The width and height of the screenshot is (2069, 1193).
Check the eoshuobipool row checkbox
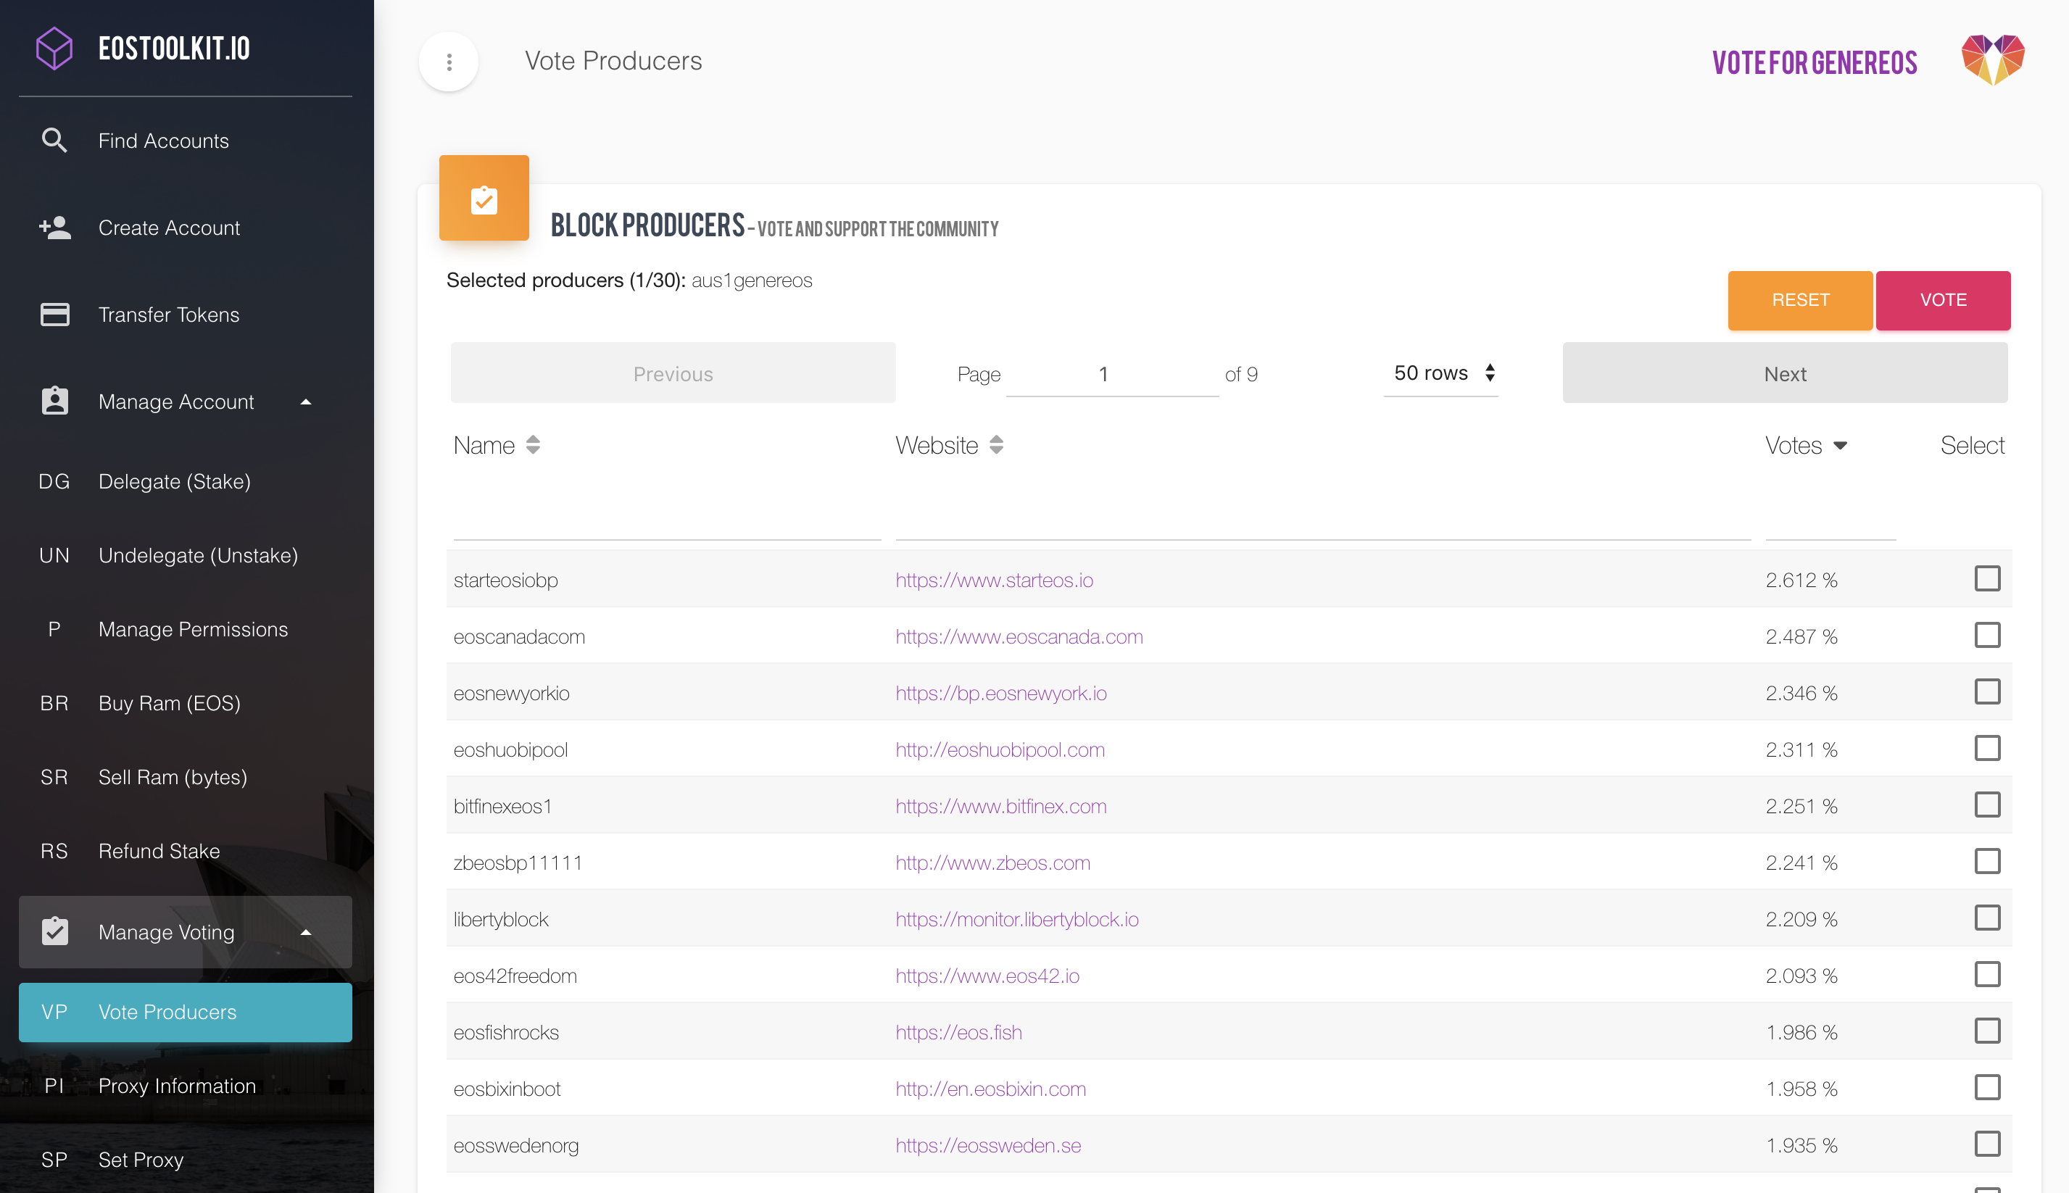point(1987,748)
